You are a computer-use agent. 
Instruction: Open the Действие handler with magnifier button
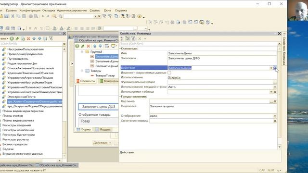275,68
